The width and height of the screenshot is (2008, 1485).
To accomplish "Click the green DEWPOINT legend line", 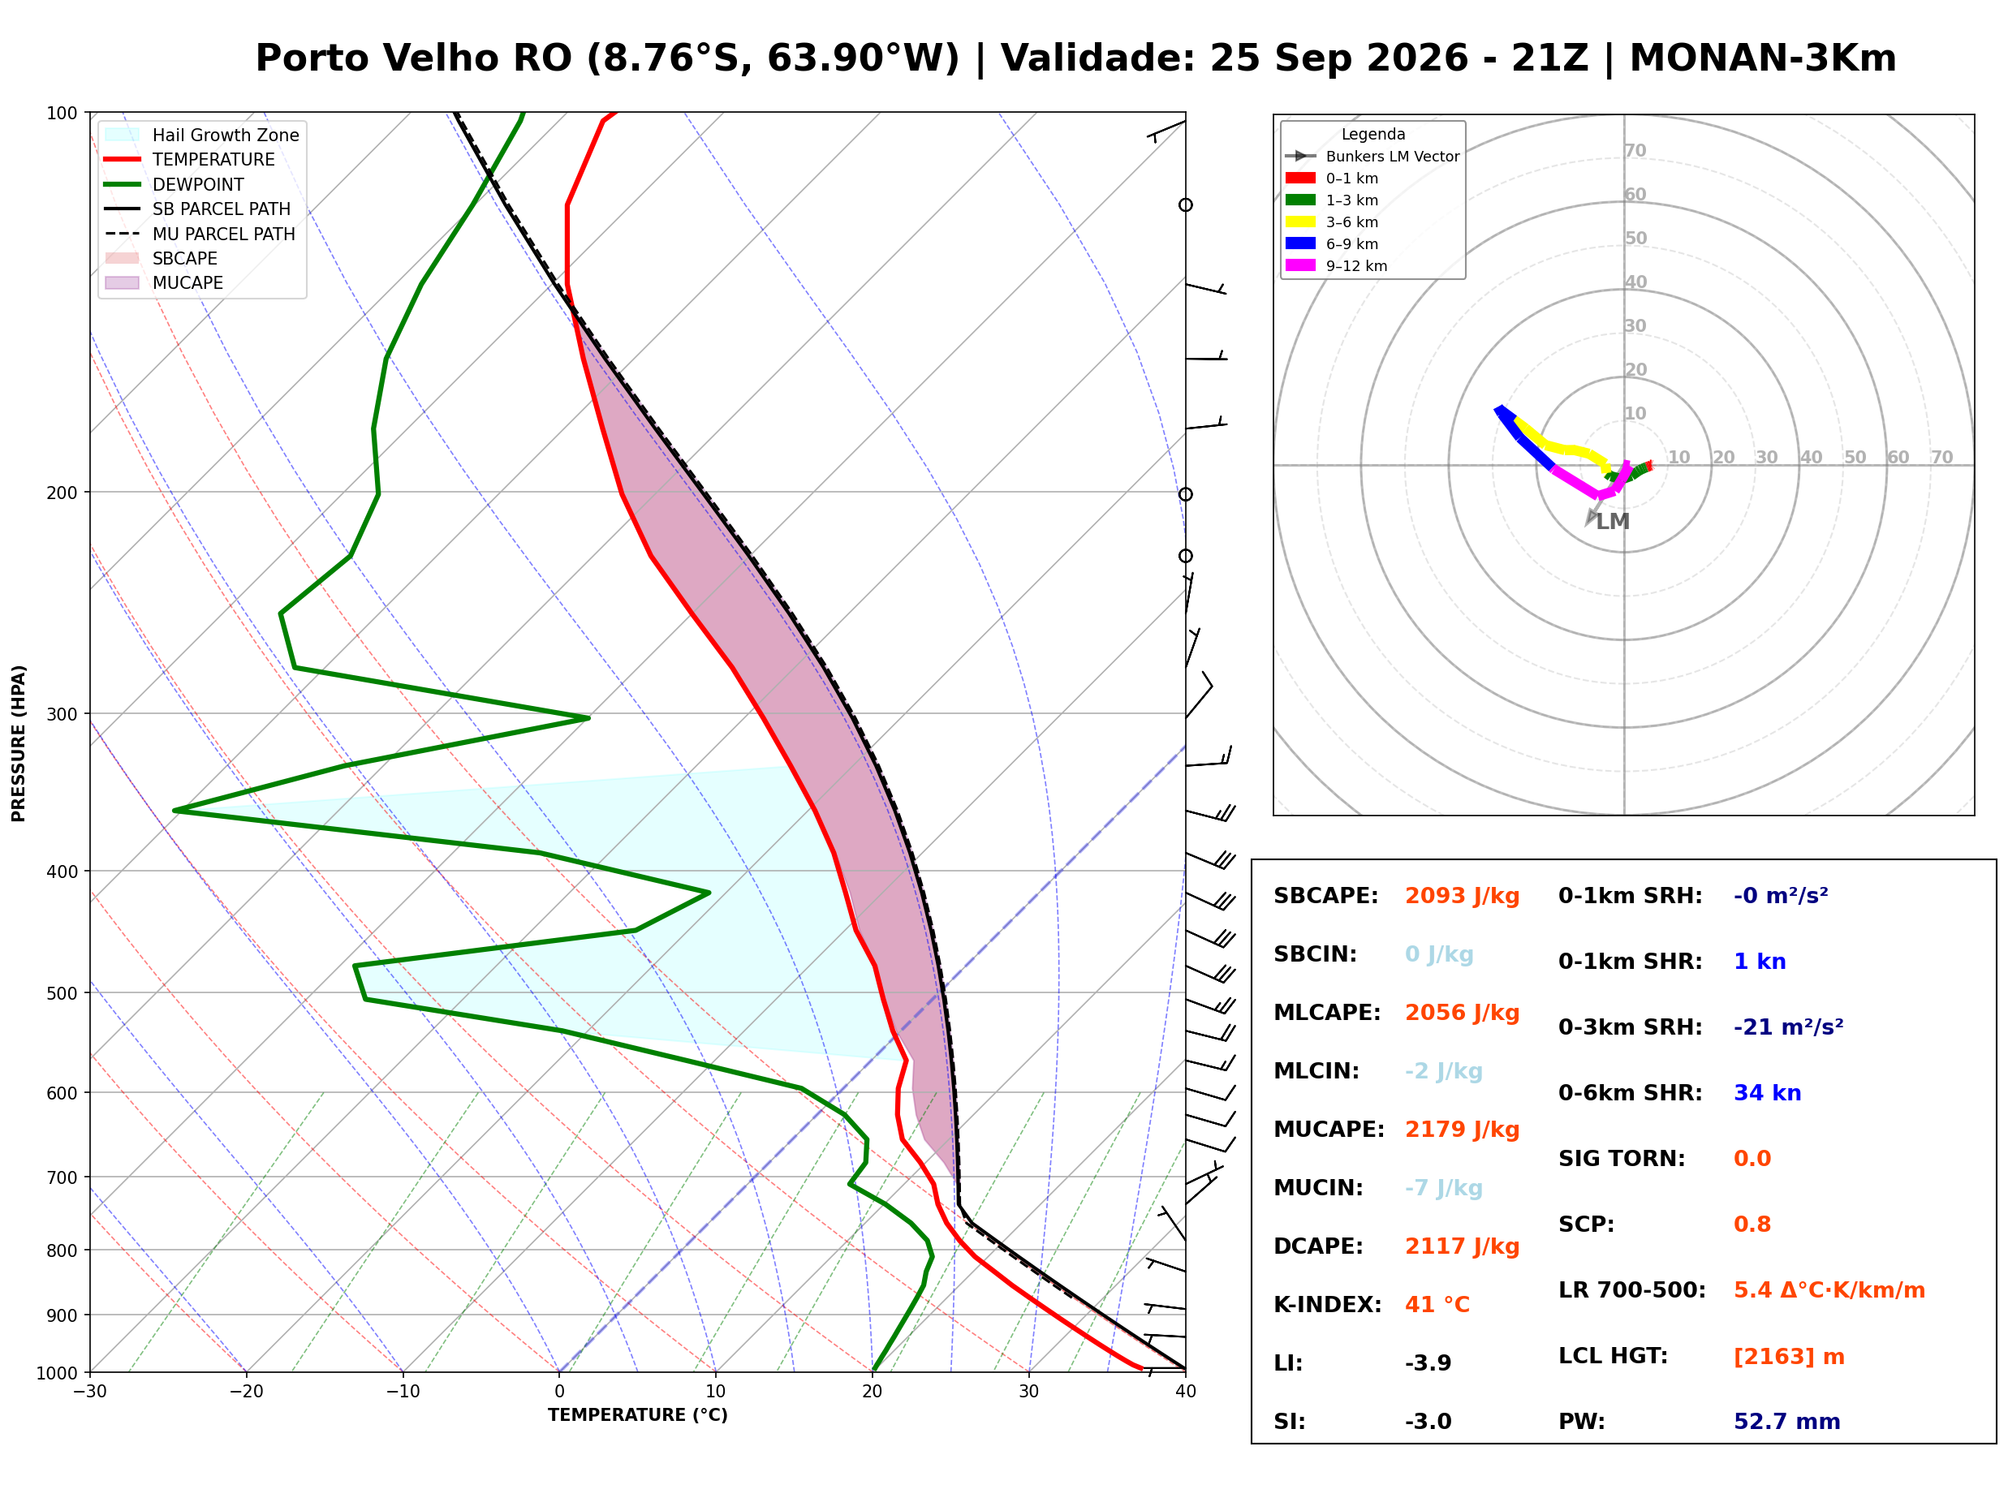I will [123, 184].
